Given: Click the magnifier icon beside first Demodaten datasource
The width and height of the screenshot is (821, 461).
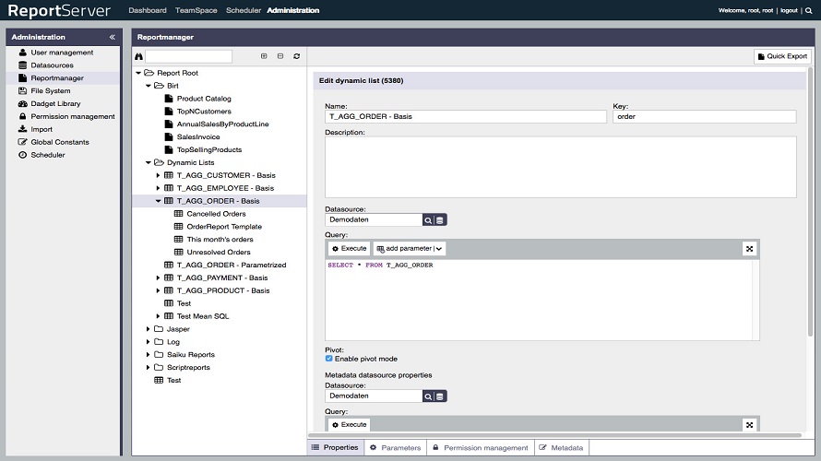Looking at the screenshot, I should coord(428,220).
